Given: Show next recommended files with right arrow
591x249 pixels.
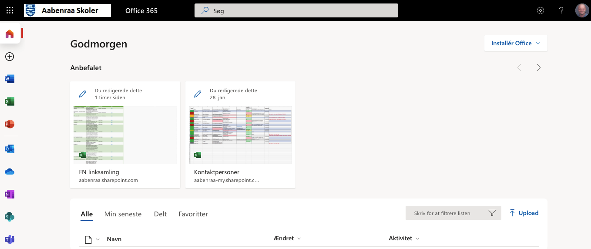Looking at the screenshot, I should [539, 67].
